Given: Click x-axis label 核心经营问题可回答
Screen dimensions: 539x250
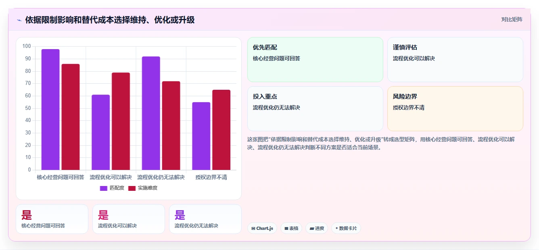Looking at the screenshot, I should (x=61, y=177).
